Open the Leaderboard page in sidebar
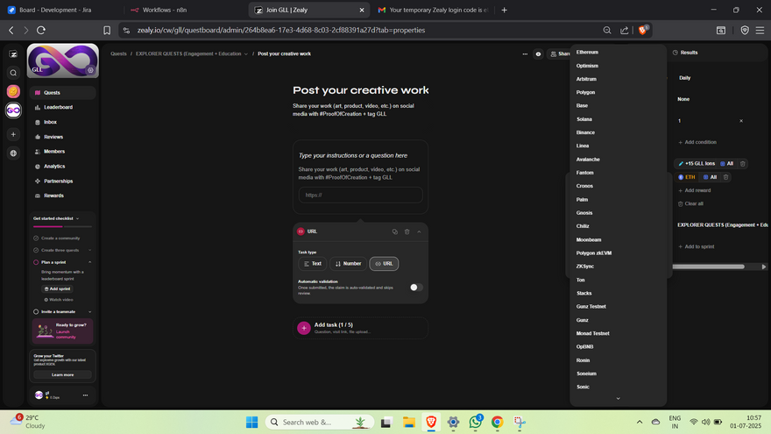The image size is (771, 434). point(58,107)
